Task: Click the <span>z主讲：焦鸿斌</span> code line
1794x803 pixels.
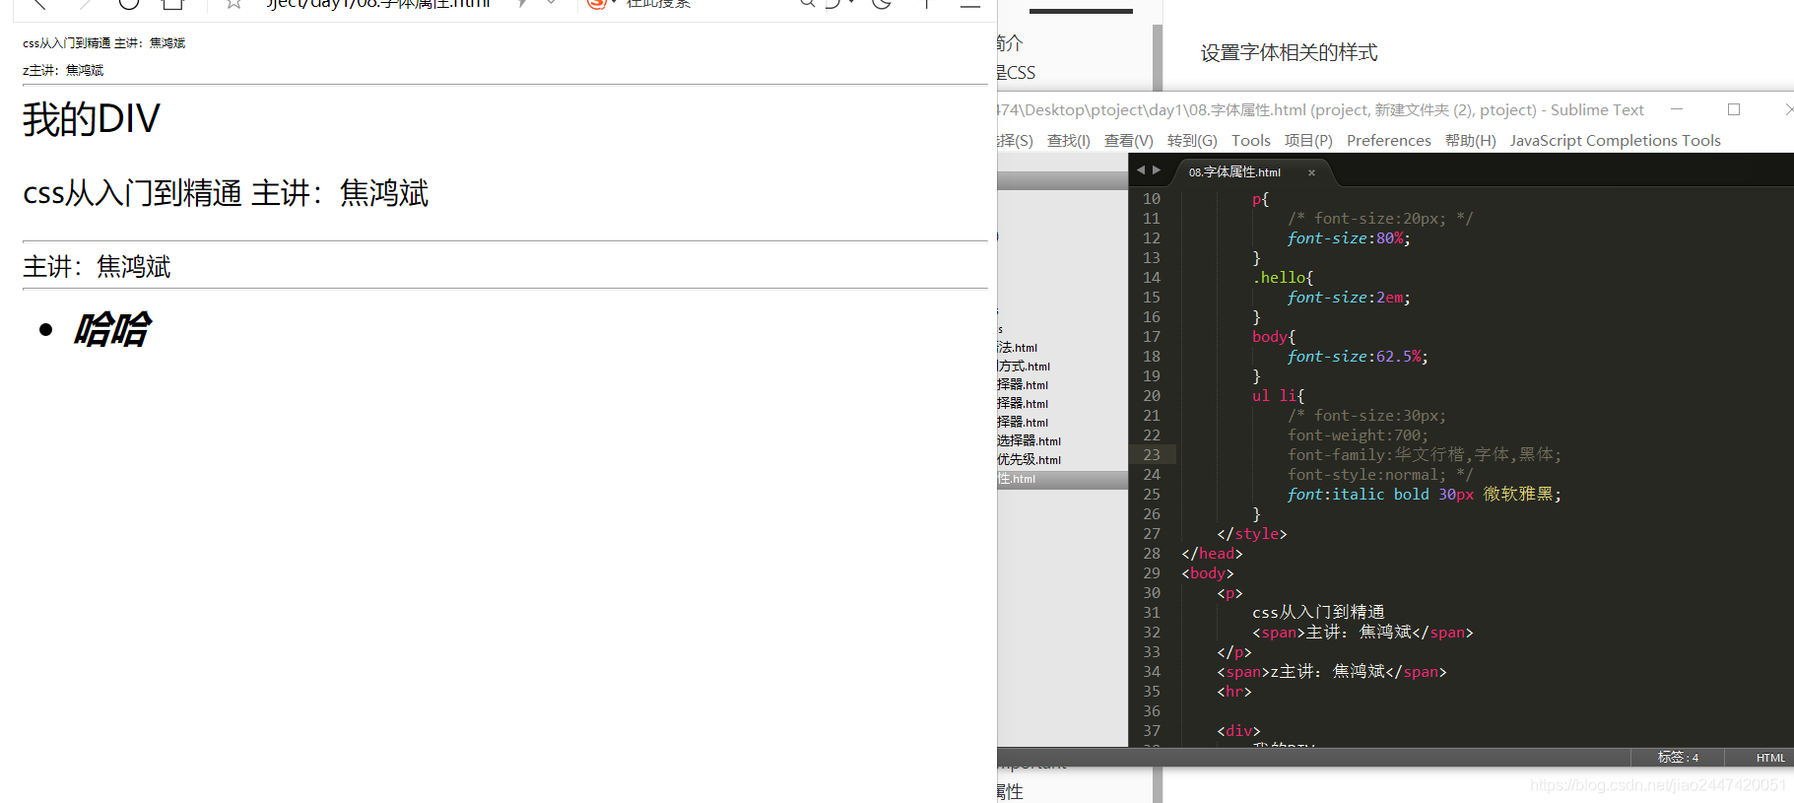Action: 1332,672
